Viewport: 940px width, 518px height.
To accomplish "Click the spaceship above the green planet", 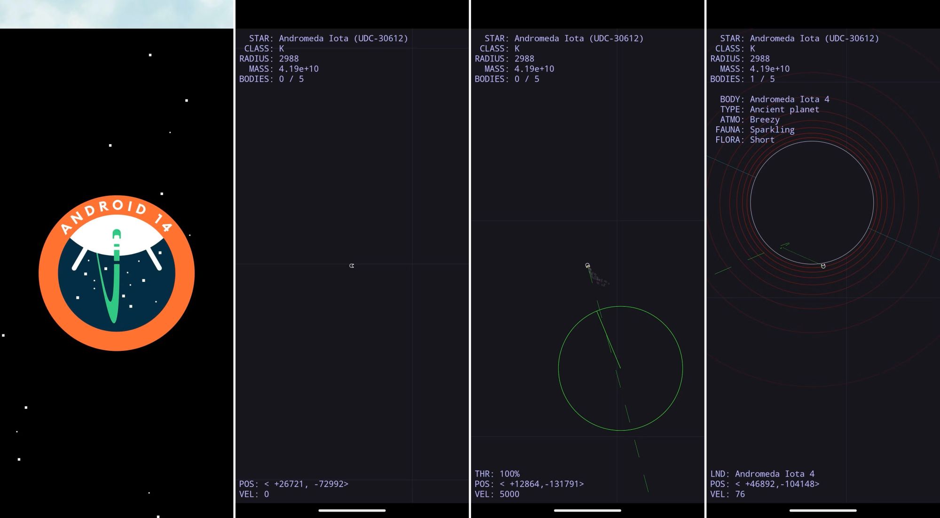I will point(587,266).
